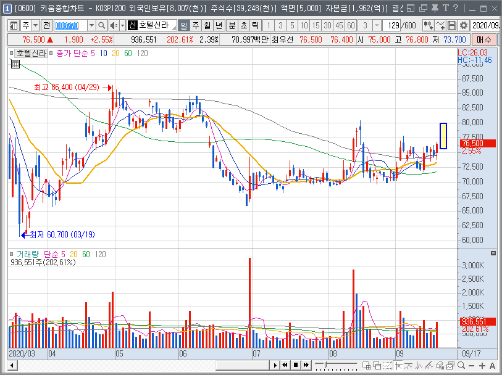The width and height of the screenshot is (502, 375).
Task: Edit the candle count field showing 129
Action: pos(393,25)
